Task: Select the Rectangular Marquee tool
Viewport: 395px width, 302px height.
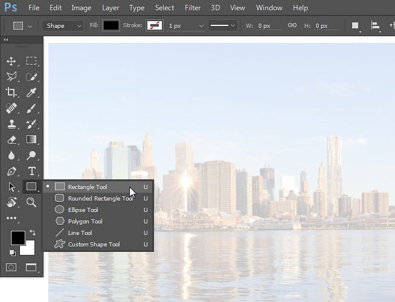Action: coord(31,61)
